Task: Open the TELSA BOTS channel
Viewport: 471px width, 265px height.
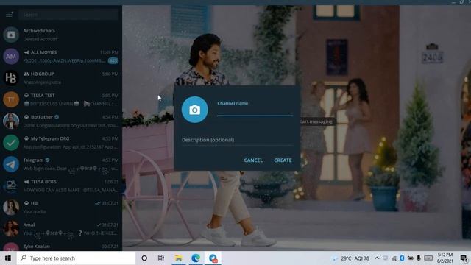Action: (x=61, y=186)
